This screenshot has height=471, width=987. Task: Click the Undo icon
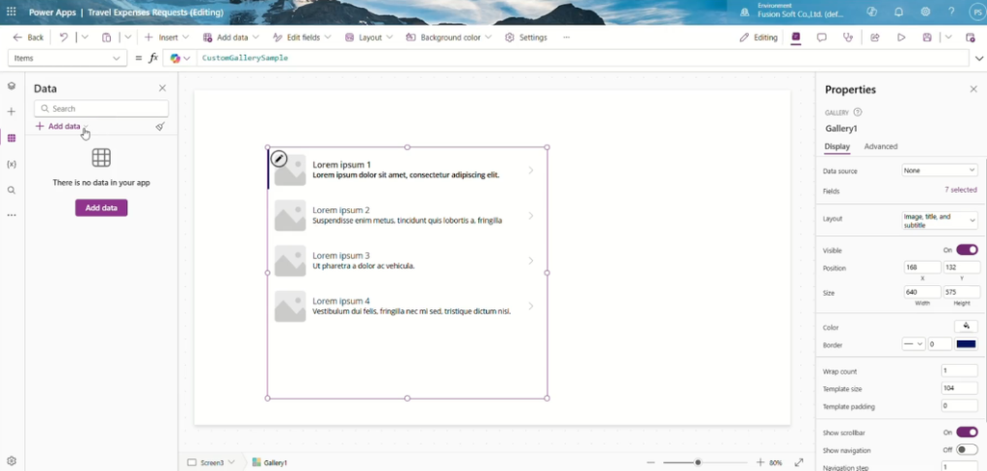click(64, 38)
